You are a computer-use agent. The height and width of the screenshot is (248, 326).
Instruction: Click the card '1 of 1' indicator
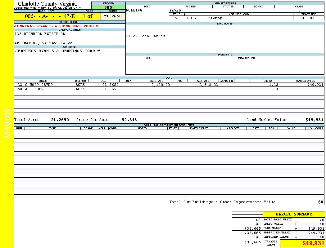pyautogui.click(x=89, y=16)
